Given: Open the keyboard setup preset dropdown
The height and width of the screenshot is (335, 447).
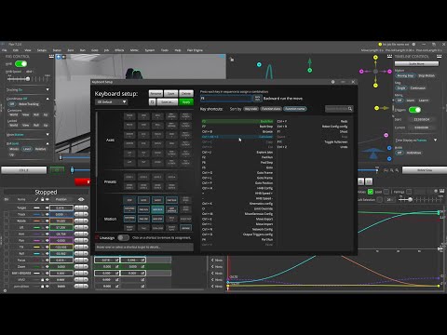Looking at the screenshot, I should click(111, 101).
